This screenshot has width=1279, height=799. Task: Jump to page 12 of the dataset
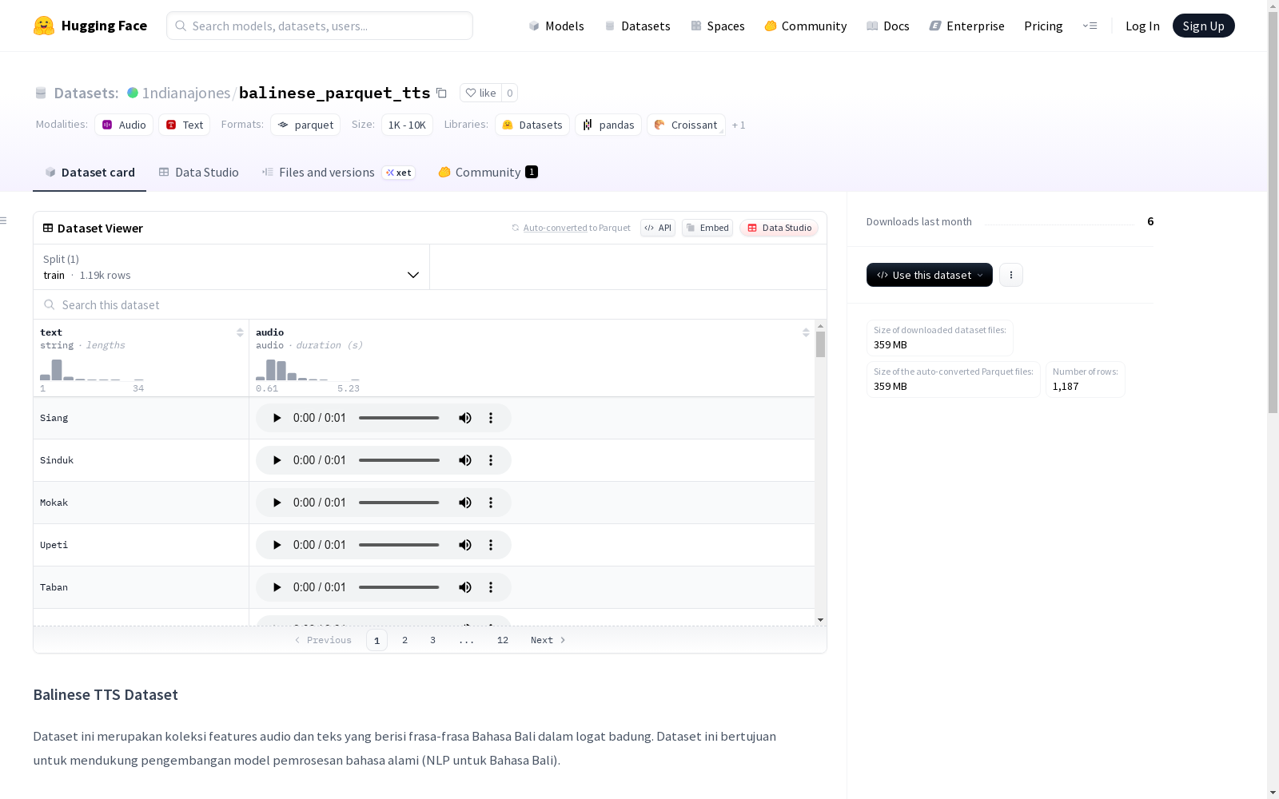coord(503,640)
